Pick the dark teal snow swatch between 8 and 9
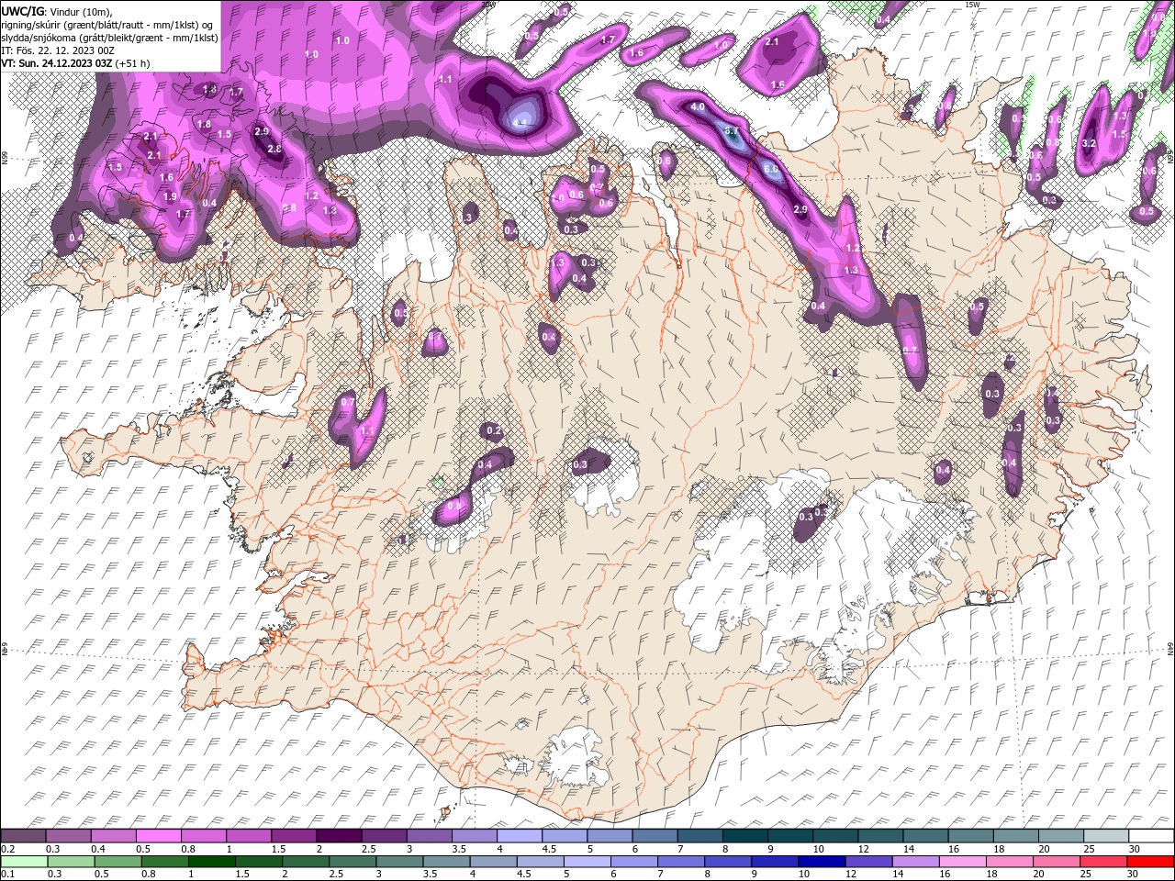The height and width of the screenshot is (881, 1175). click(x=744, y=835)
